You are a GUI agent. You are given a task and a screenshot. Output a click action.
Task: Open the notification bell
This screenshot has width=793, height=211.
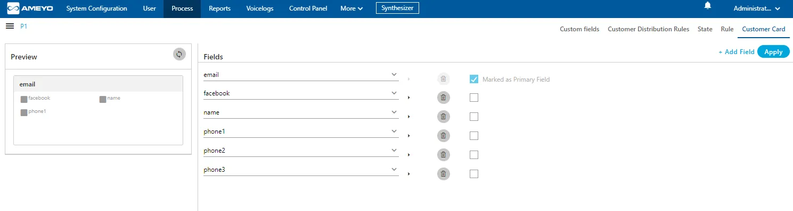708,5
